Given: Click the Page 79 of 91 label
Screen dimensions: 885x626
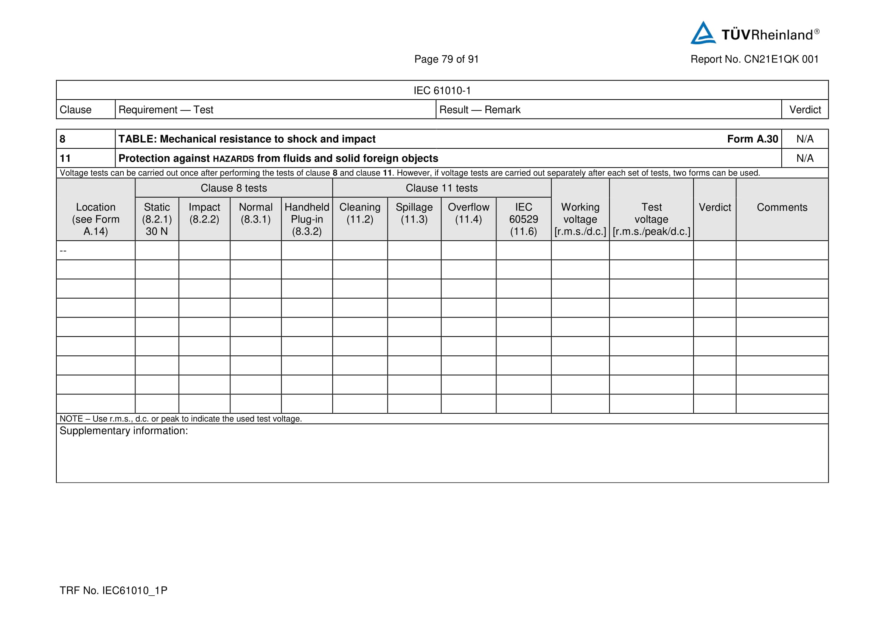Looking at the screenshot, I should (x=446, y=59).
